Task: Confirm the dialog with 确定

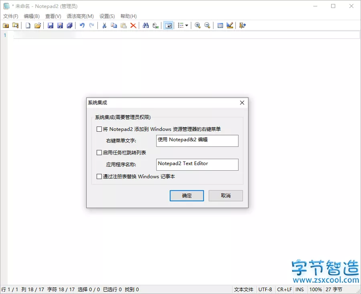Action: click(187, 196)
